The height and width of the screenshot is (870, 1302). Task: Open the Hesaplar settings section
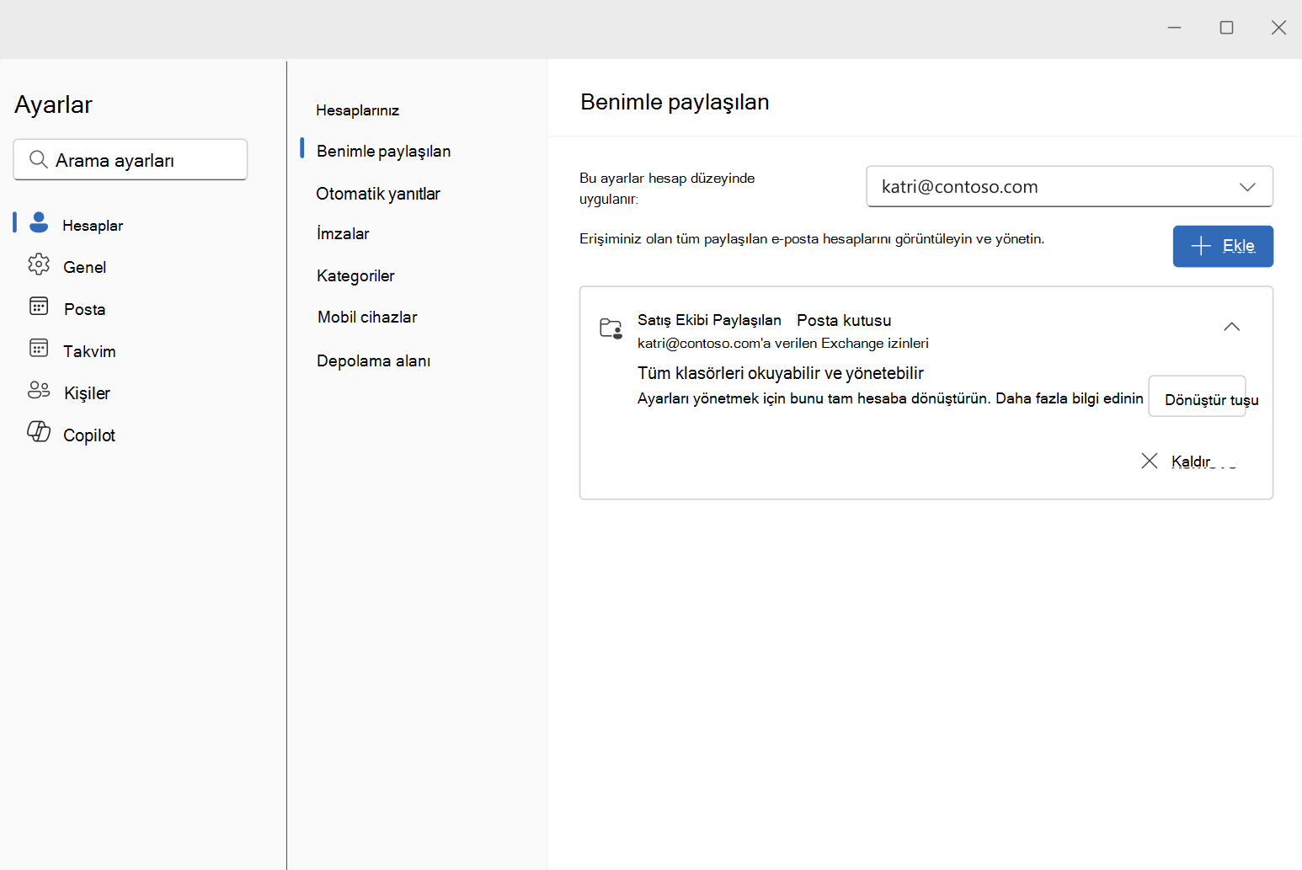pyautogui.click(x=93, y=225)
